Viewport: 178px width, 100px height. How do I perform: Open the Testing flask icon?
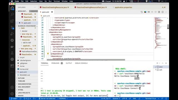(12, 53)
